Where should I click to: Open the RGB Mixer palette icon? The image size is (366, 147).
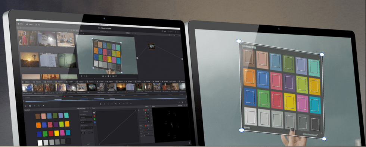coord(39,106)
